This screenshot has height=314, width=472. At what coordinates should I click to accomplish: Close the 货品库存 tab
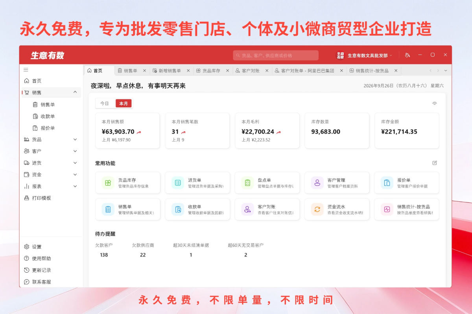[x=227, y=71]
